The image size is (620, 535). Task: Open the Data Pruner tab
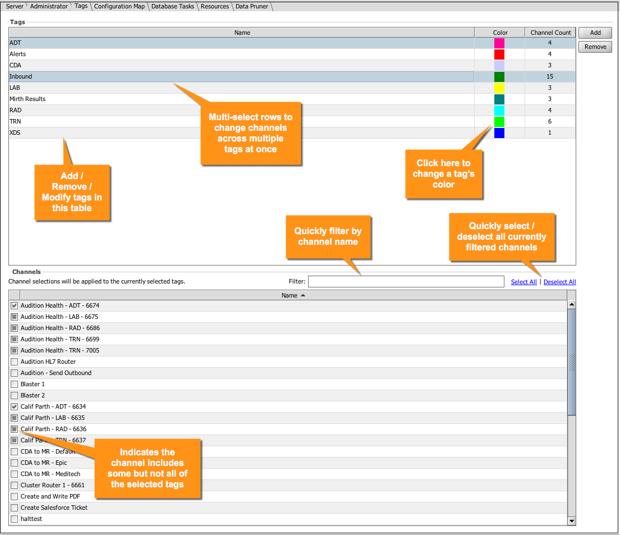tap(252, 6)
